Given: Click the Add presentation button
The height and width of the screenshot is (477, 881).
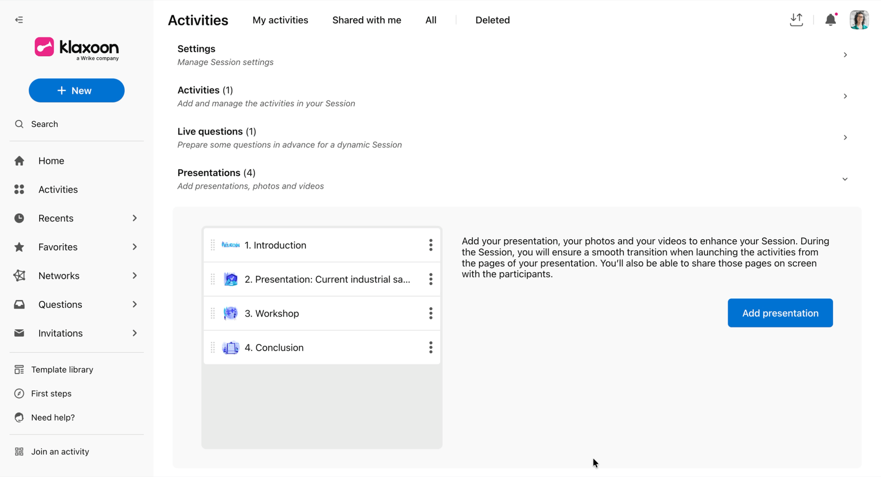Looking at the screenshot, I should (780, 313).
